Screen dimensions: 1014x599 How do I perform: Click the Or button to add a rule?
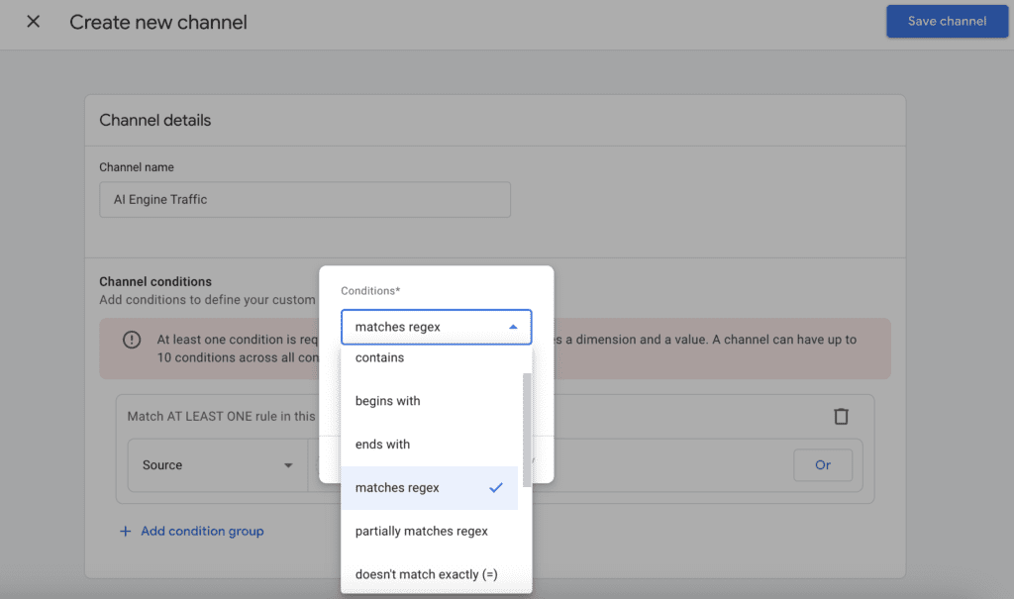(x=823, y=465)
